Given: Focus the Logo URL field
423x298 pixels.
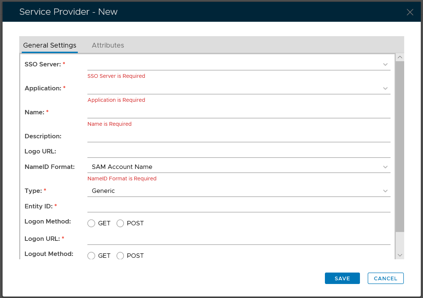Looking at the screenshot, I should (239, 152).
